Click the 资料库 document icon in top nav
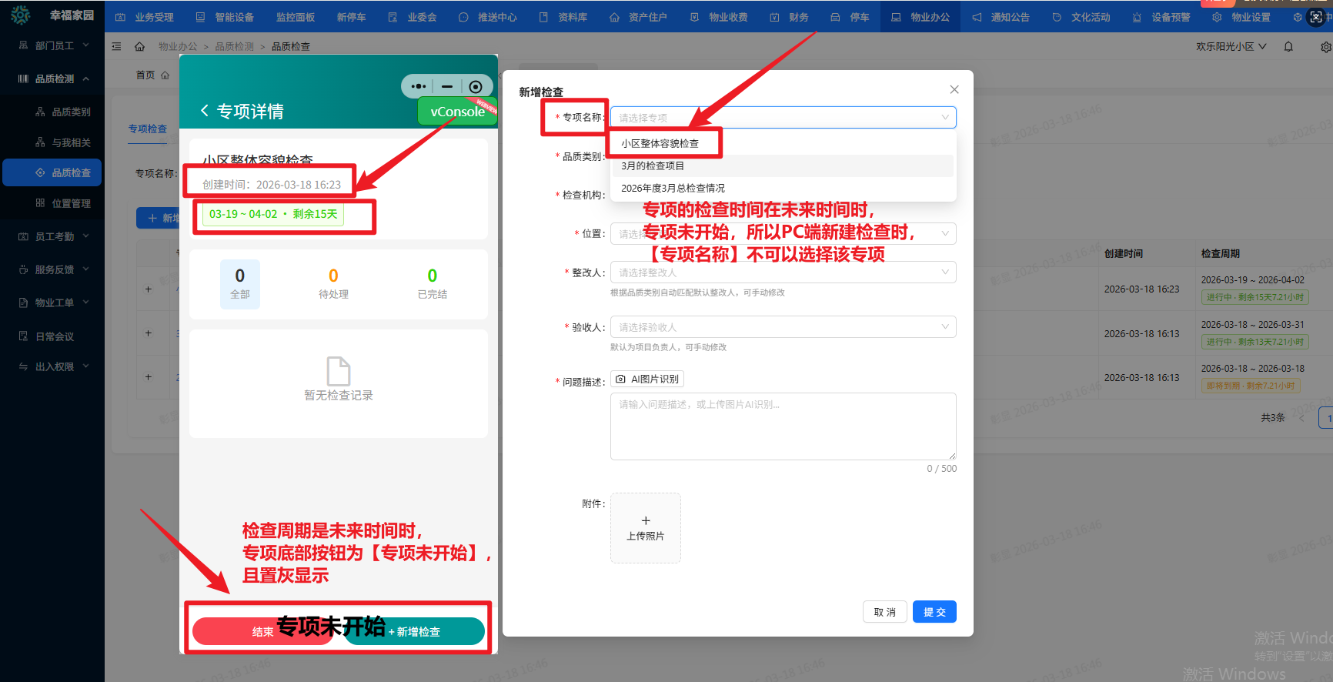 pos(543,17)
